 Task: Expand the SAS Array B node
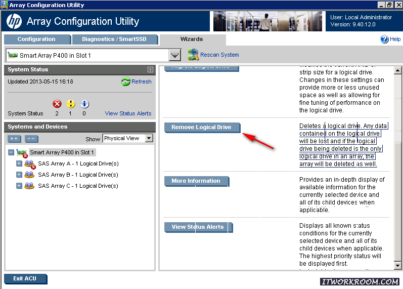(x=19, y=175)
